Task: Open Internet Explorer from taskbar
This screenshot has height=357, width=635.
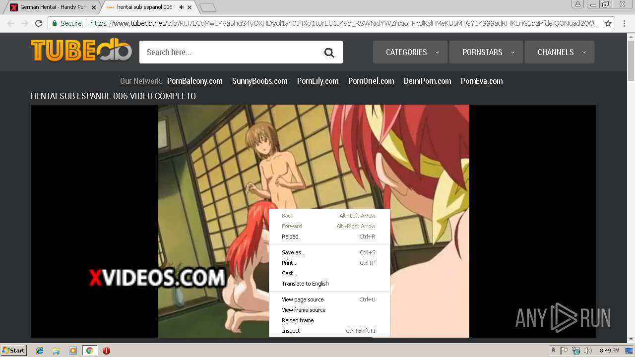Action: click(40, 351)
